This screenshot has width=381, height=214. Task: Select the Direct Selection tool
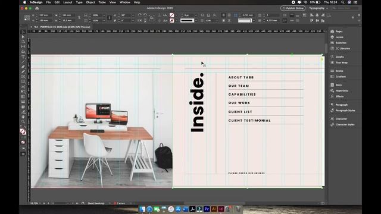(23, 37)
